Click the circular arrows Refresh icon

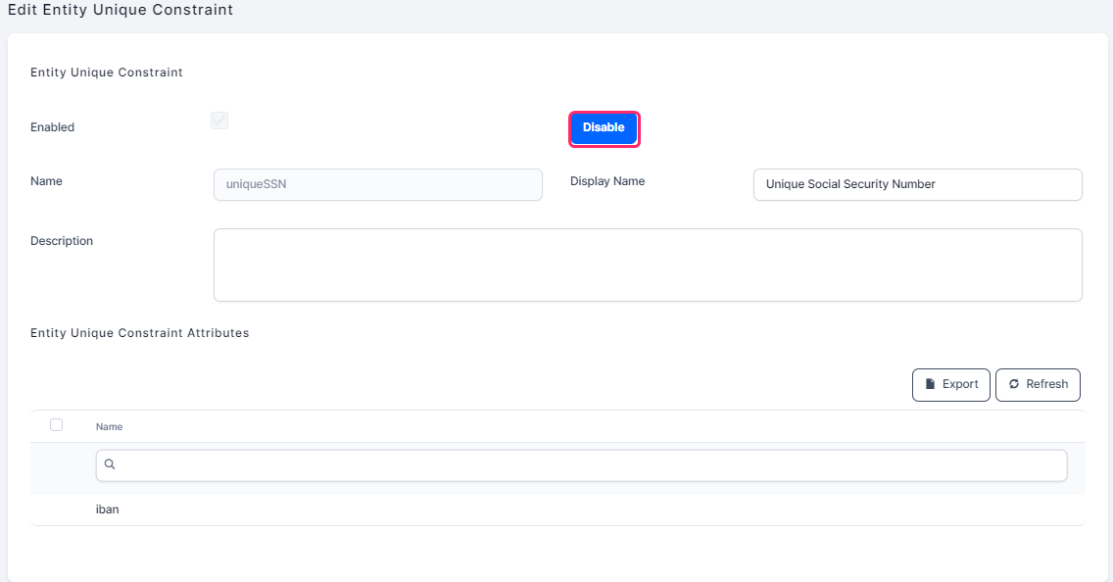point(1014,384)
